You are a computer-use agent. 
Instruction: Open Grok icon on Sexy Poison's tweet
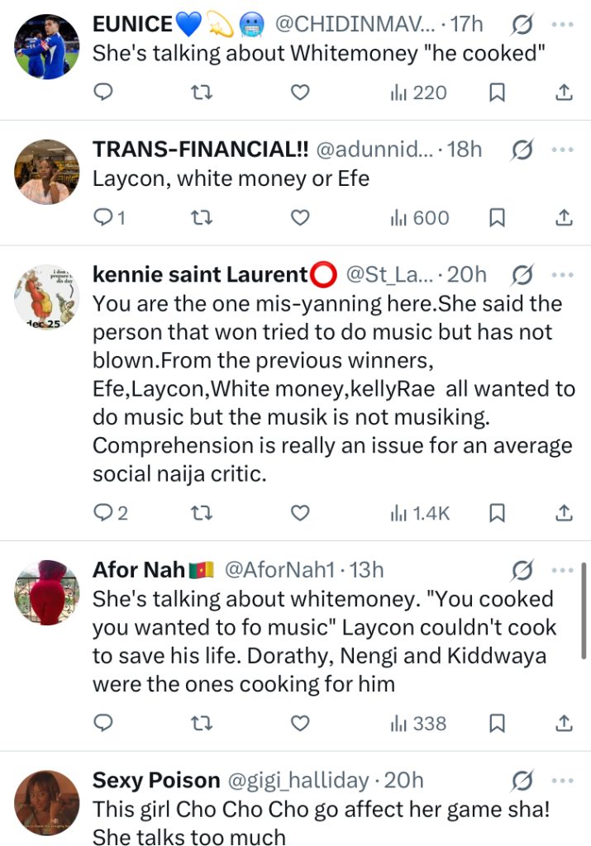click(522, 780)
